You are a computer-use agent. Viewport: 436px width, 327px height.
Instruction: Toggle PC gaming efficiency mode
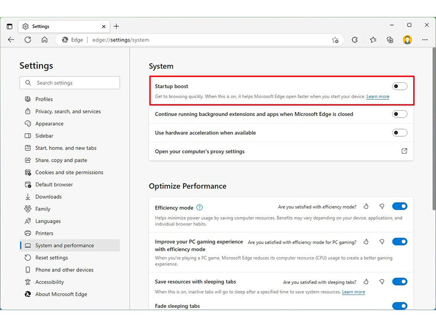click(399, 241)
